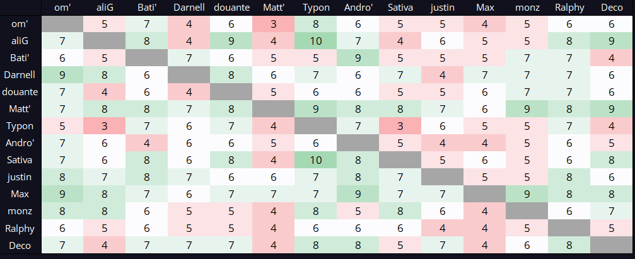Select the Max row, om' column cell
Image resolution: width=635 pixels, height=259 pixels.
(x=62, y=194)
